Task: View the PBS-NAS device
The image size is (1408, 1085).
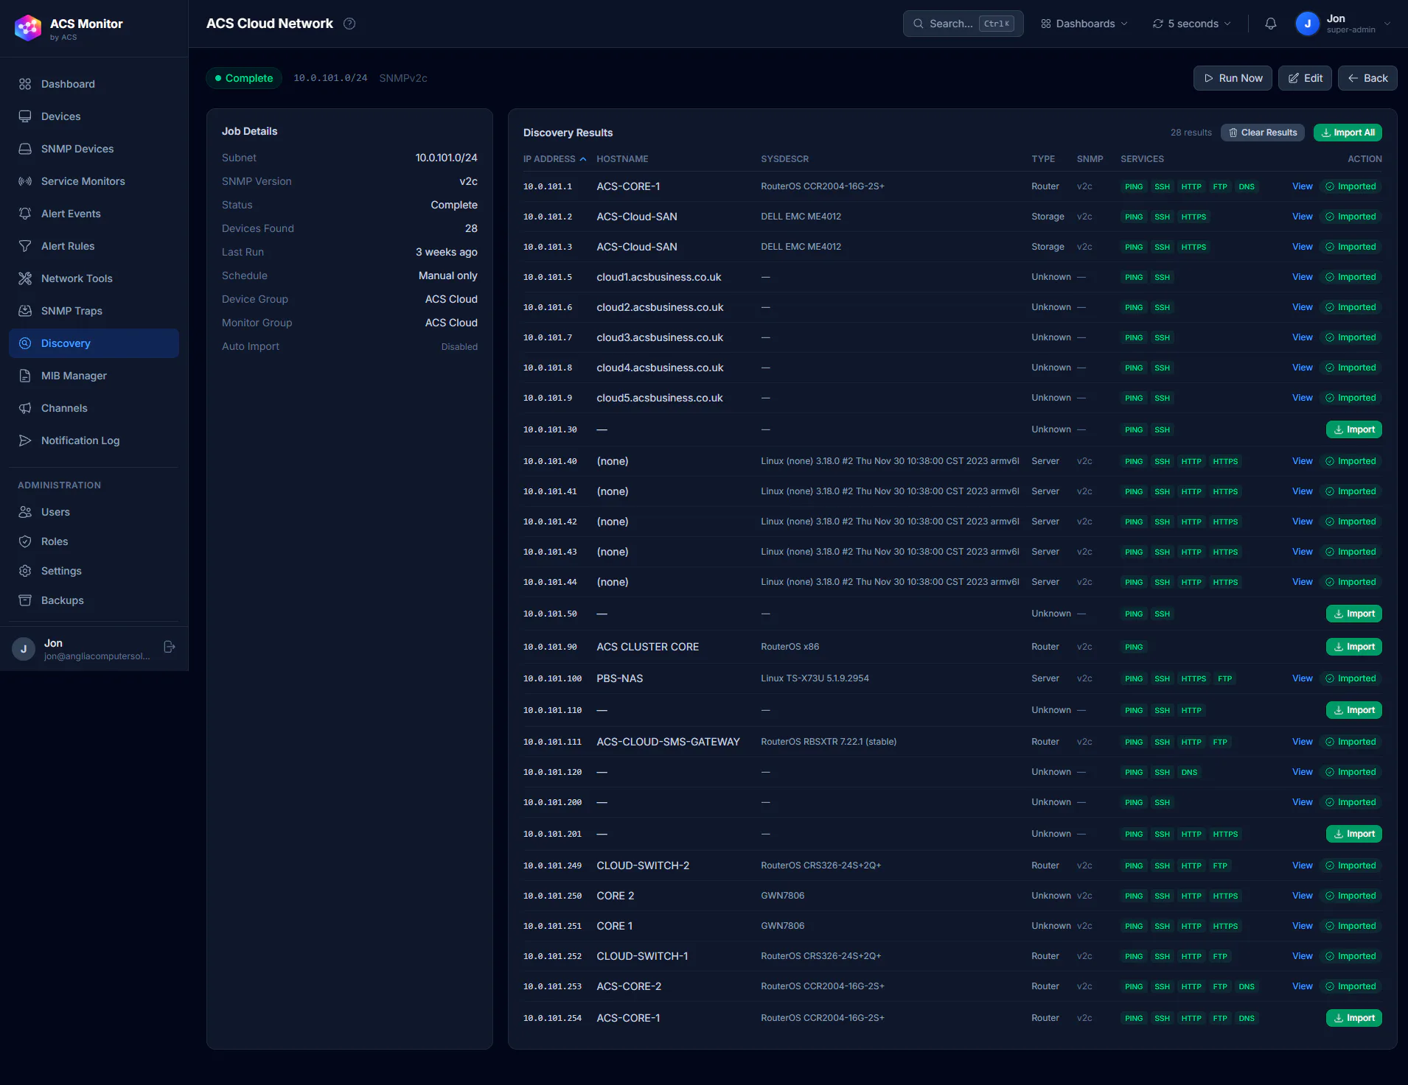Action: 1302,678
